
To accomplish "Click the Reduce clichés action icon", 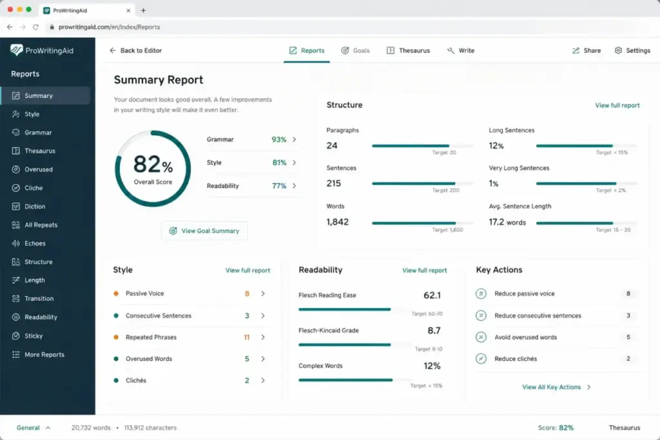I will click(x=481, y=358).
